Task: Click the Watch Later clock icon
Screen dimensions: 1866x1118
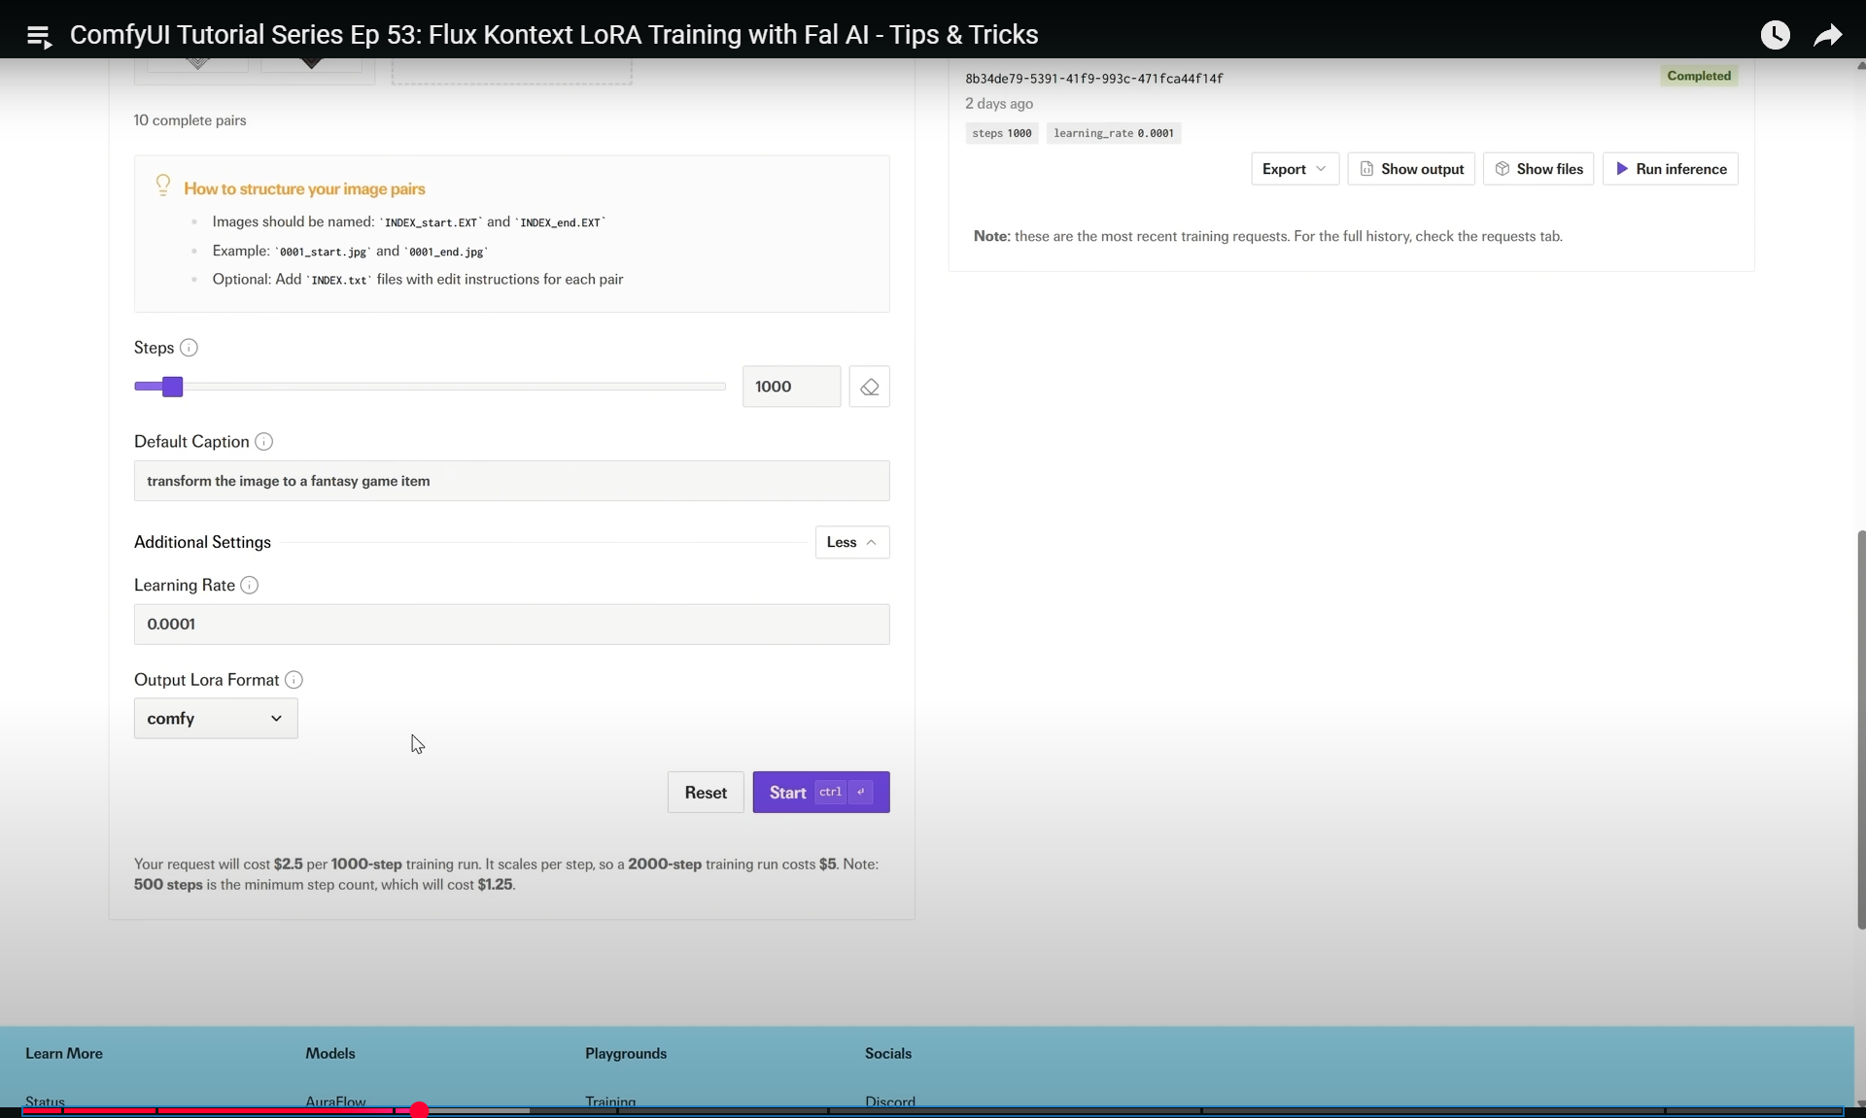Action: tap(1775, 35)
